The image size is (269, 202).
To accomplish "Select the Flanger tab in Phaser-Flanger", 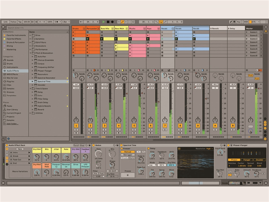I will point(246,160).
